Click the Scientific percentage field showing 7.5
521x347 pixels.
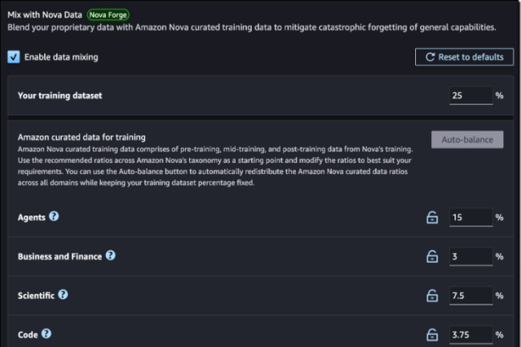click(x=470, y=296)
